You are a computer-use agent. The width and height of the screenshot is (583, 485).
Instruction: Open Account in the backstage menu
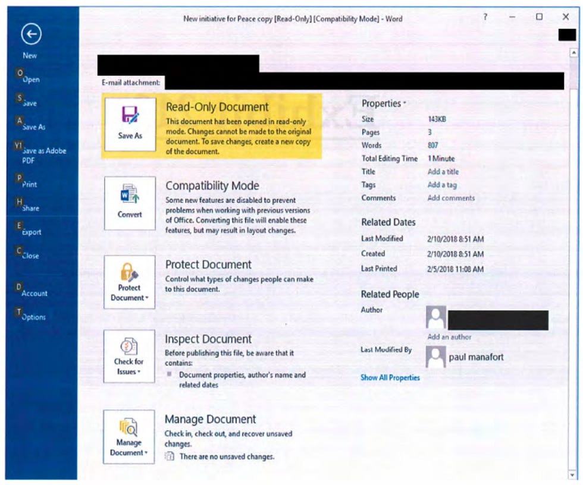[x=35, y=294]
